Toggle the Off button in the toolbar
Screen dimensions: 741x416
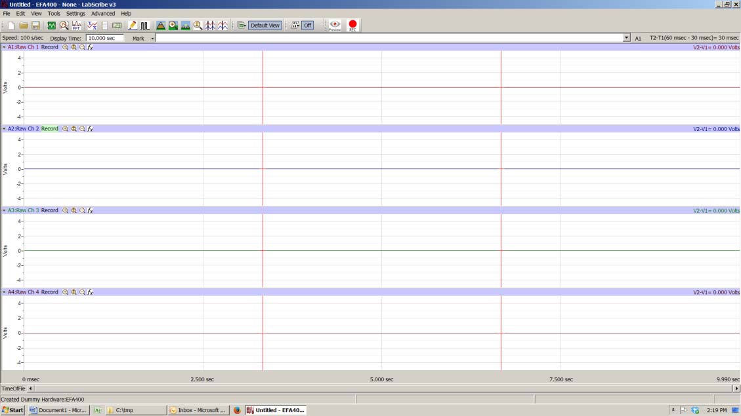tap(305, 25)
